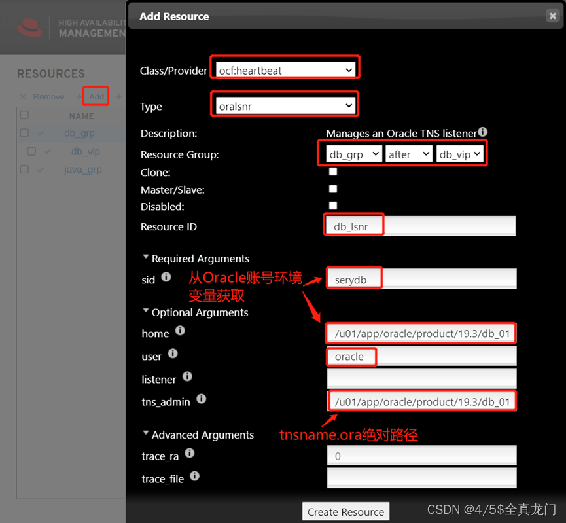Check the Disabled checkbox
566x523 pixels.
coord(333,206)
